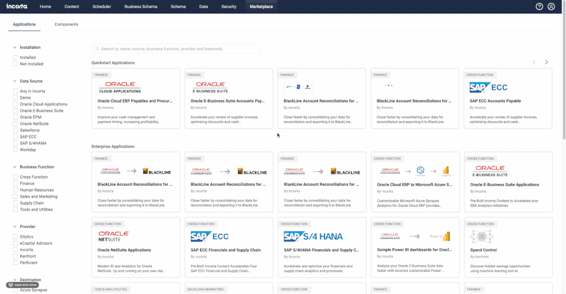Click the Oracle NetSuite Applications logo
Image resolution: width=566 pixels, height=294 pixels.
[114, 236]
